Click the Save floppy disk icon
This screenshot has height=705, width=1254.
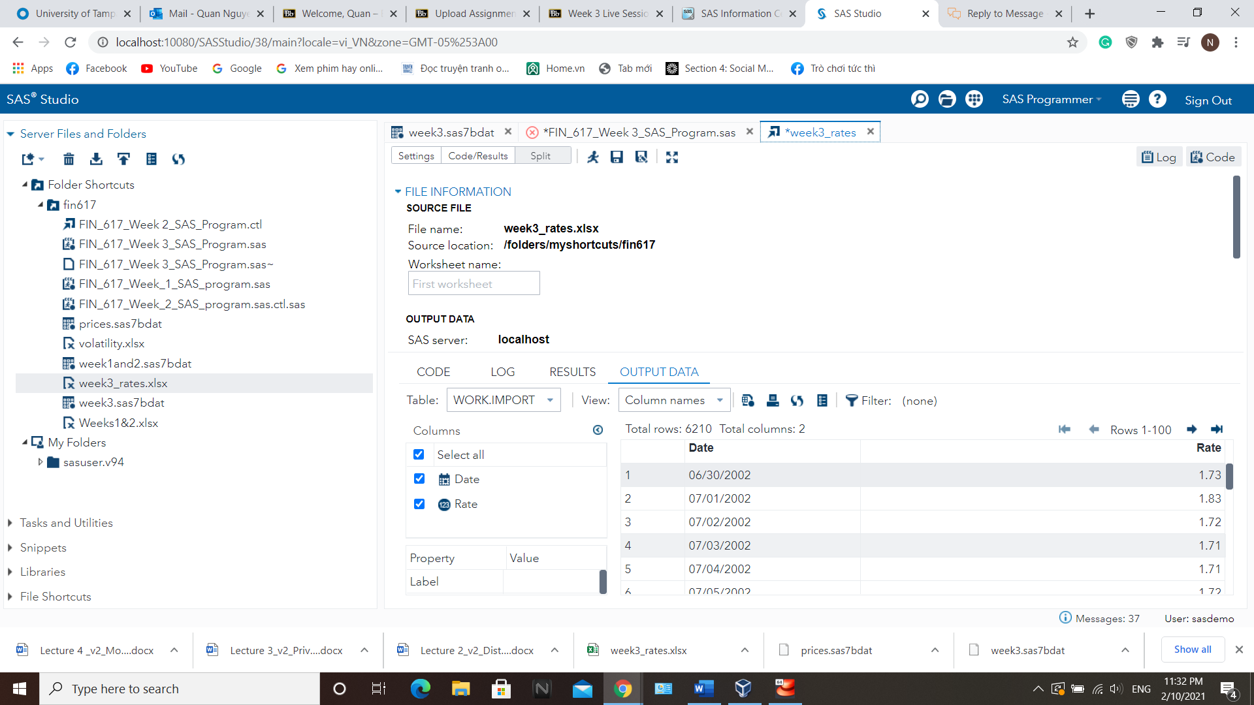(x=617, y=157)
